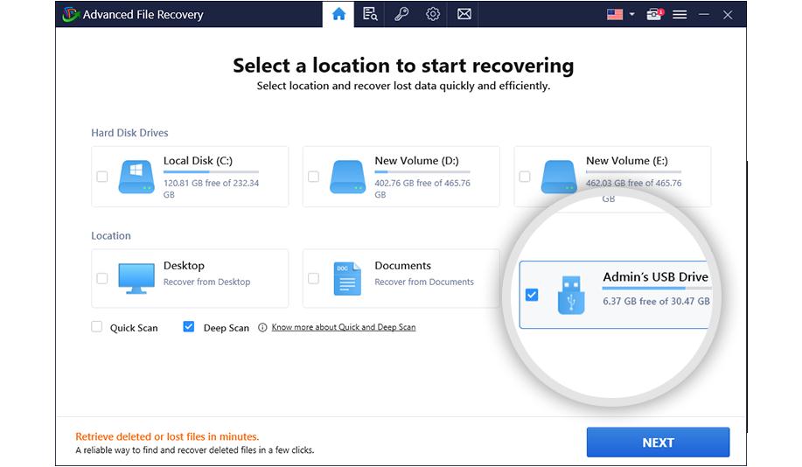
Task: Open the hamburger menu
Action: (680, 14)
